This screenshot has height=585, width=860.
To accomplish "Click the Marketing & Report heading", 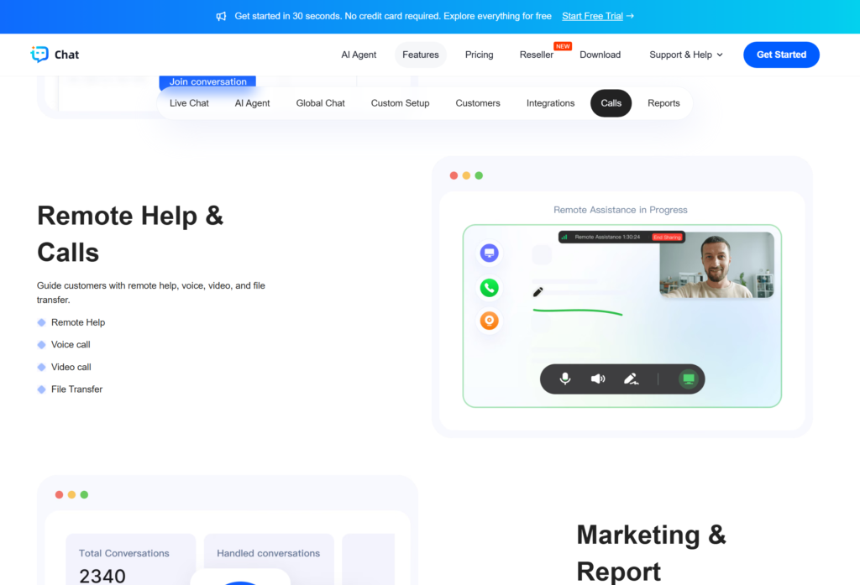I will click(x=651, y=552).
